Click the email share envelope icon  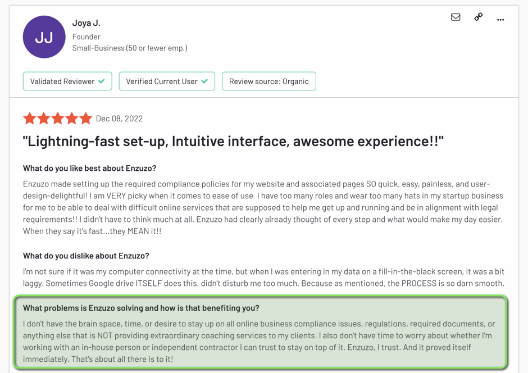click(x=456, y=17)
